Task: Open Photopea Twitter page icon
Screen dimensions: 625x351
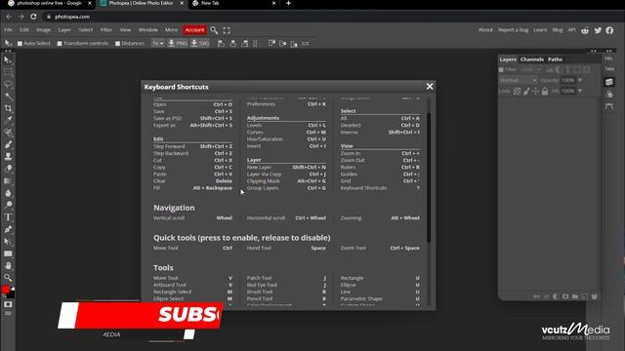Action: pyautogui.click(x=598, y=30)
